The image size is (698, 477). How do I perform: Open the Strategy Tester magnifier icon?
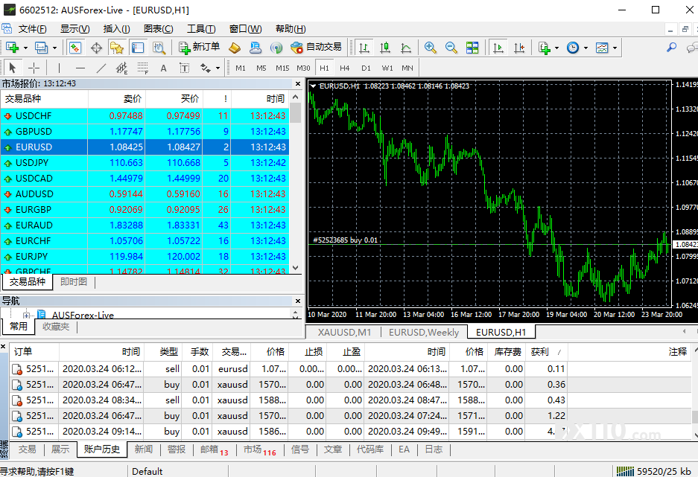point(159,48)
